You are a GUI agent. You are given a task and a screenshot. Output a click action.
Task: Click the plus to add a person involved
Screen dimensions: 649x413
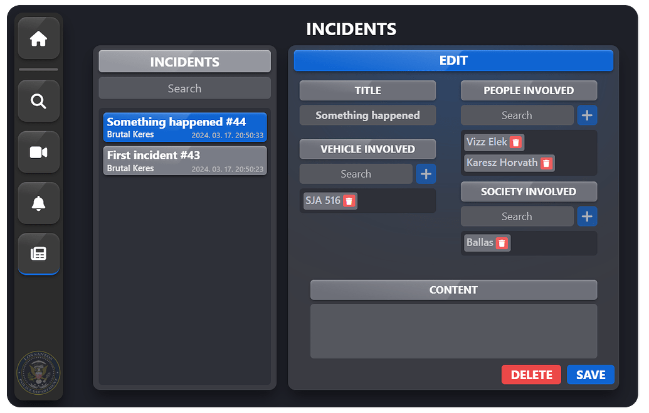[587, 115]
